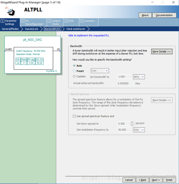Minimize the MegaWizard window
Image resolution: width=179 pixels, height=184 pixels.
152,2
